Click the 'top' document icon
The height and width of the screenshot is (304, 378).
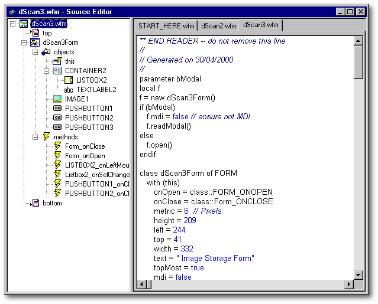coord(35,34)
